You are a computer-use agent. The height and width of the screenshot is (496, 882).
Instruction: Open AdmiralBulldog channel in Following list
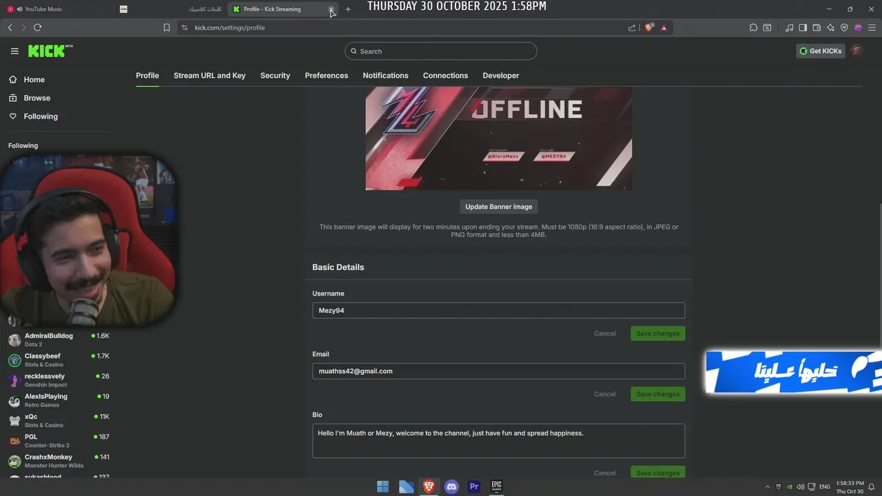pyautogui.click(x=59, y=340)
